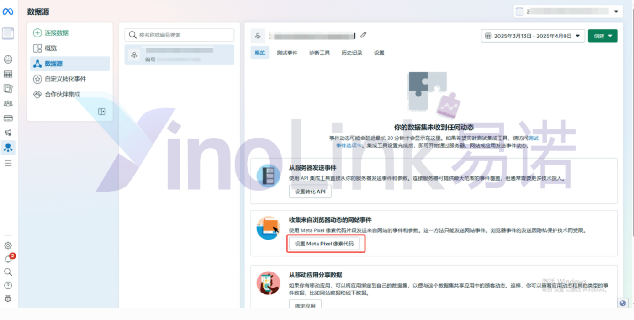Open the hamburger all-tools menu
This screenshot has height=320, width=634.
(x=8, y=163)
